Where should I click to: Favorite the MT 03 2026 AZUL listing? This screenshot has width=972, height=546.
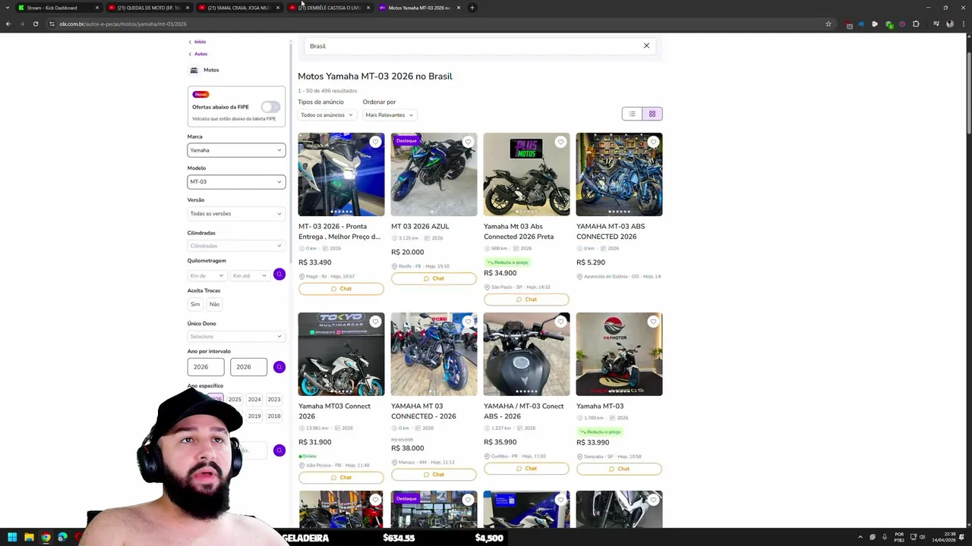pyautogui.click(x=468, y=142)
